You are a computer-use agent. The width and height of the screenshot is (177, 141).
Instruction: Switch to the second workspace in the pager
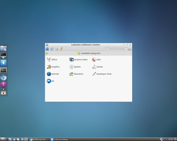pos(26,139)
